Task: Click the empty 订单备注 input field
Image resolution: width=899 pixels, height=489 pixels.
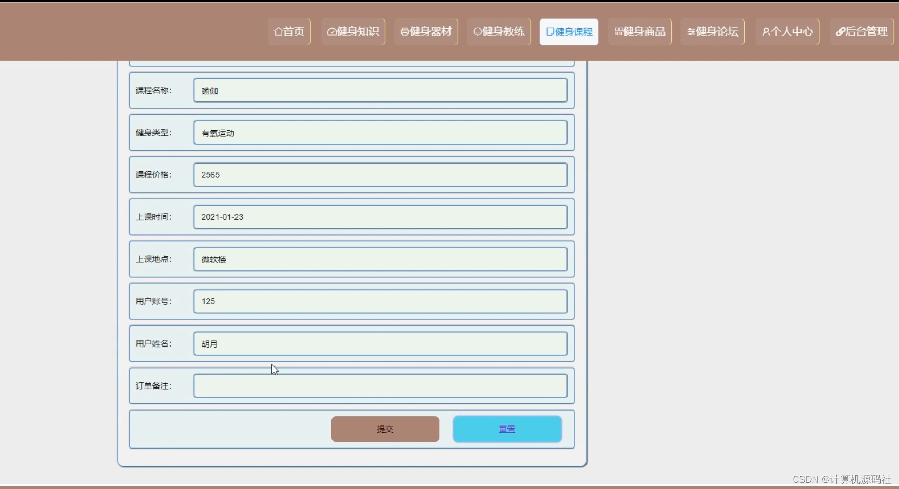Action: [381, 386]
